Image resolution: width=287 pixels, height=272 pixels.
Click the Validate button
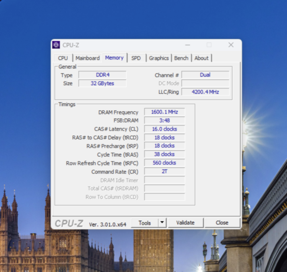(185, 223)
